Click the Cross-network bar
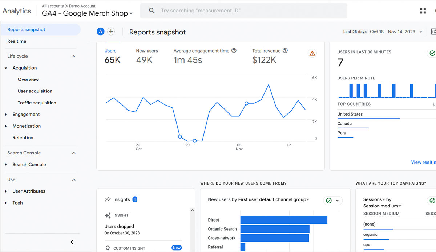Image resolution: width=436 pixels, height=252 pixels. [275, 238]
